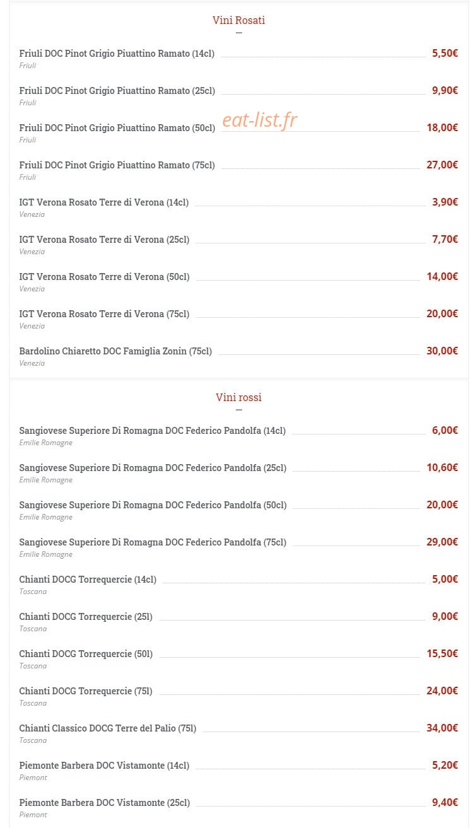Viewport: 473px width, 828px height.
Task: Click the 18,00€ price for Pinot Grigio 50cl
Action: point(442,127)
